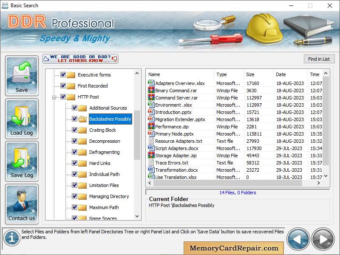
Task: Click the archive icon for Binary Command.rar
Action: [151, 90]
